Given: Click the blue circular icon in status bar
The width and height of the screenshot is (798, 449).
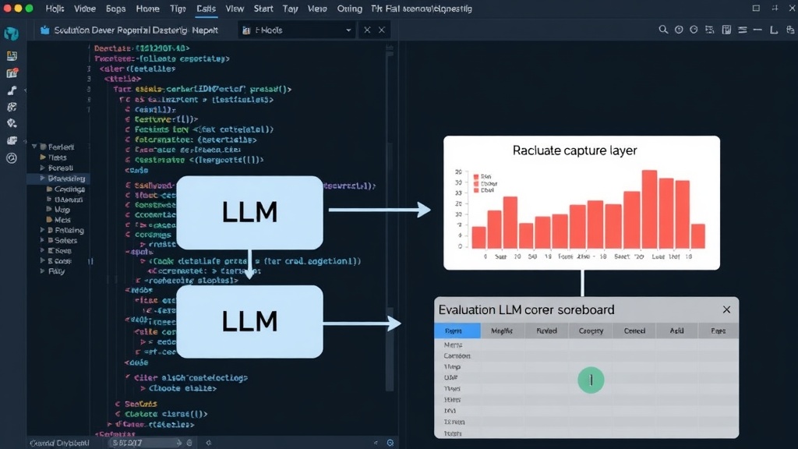Looking at the screenshot, I should (x=390, y=443).
